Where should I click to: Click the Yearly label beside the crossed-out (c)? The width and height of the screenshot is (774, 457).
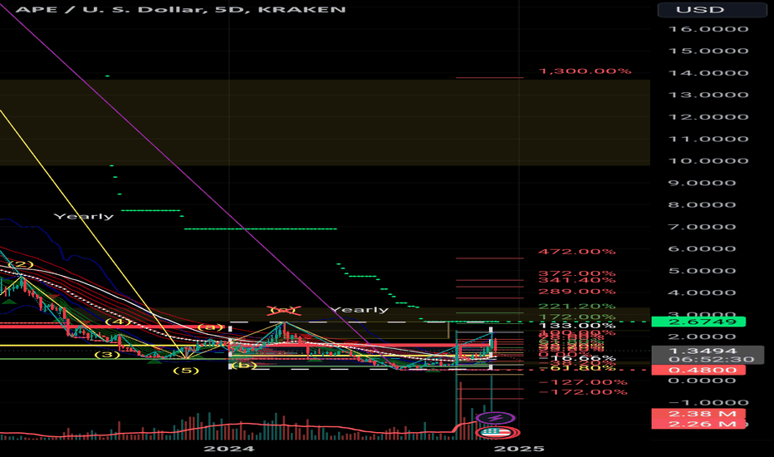[x=360, y=310]
